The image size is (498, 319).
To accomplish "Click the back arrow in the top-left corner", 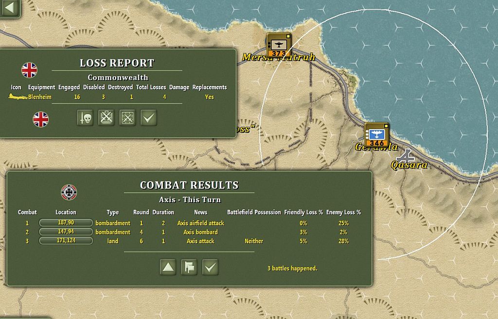I will pyautogui.click(x=10, y=8).
